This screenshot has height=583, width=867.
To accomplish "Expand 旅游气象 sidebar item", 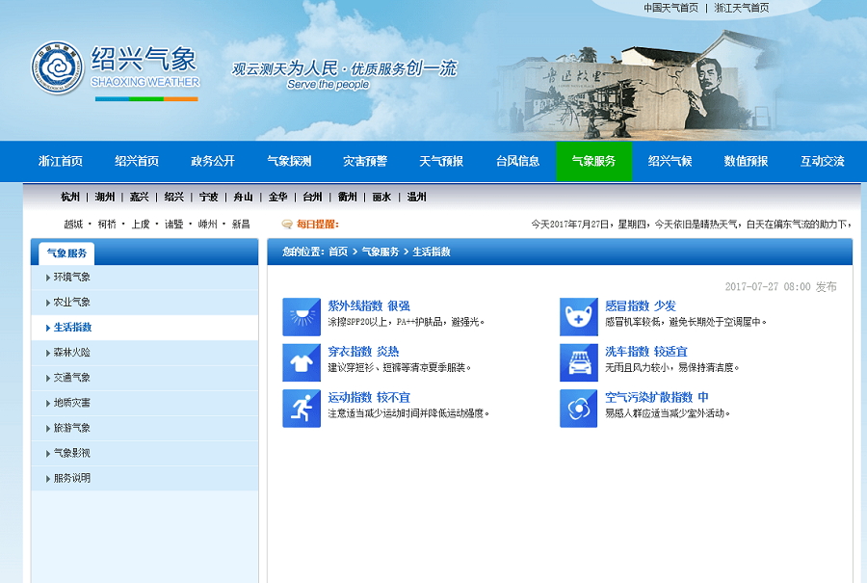I will tap(71, 428).
